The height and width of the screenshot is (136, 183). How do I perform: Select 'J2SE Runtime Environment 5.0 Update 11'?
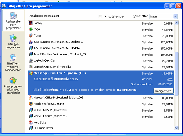pos(58,42)
